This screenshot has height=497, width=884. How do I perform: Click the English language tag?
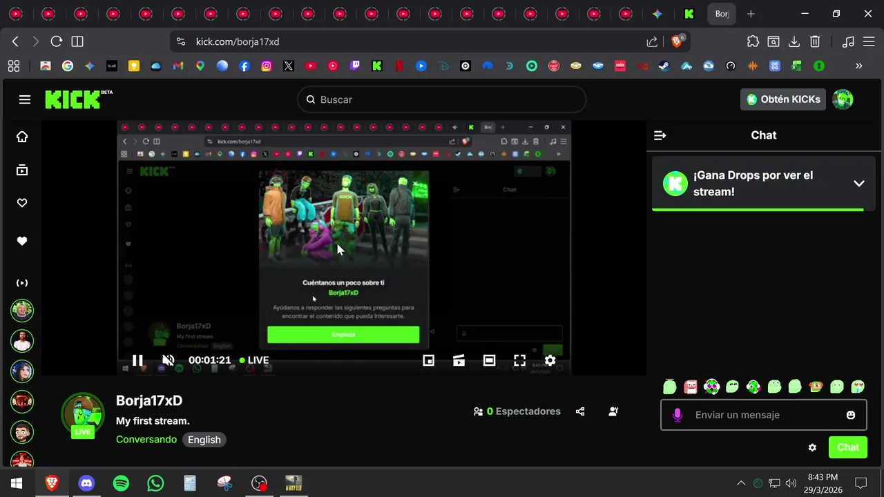click(204, 440)
